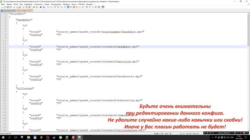Open the Windows Start menu

tap(3, 137)
